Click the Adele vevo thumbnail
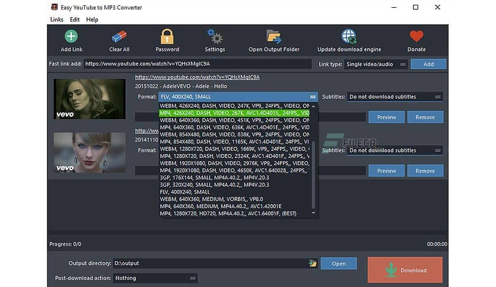The width and height of the screenshot is (496, 287). point(90,99)
